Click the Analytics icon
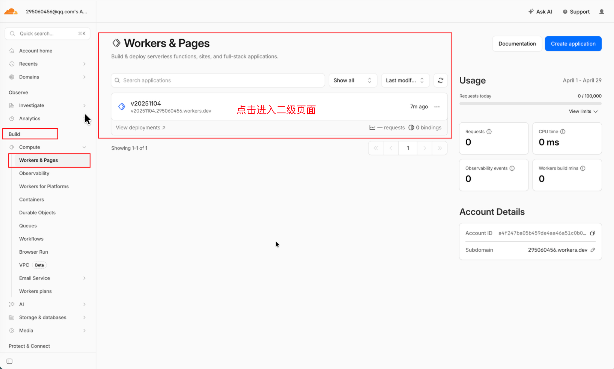The width and height of the screenshot is (614, 369). (12, 118)
